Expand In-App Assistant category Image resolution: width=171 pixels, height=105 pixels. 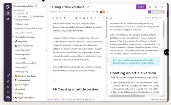13,80
